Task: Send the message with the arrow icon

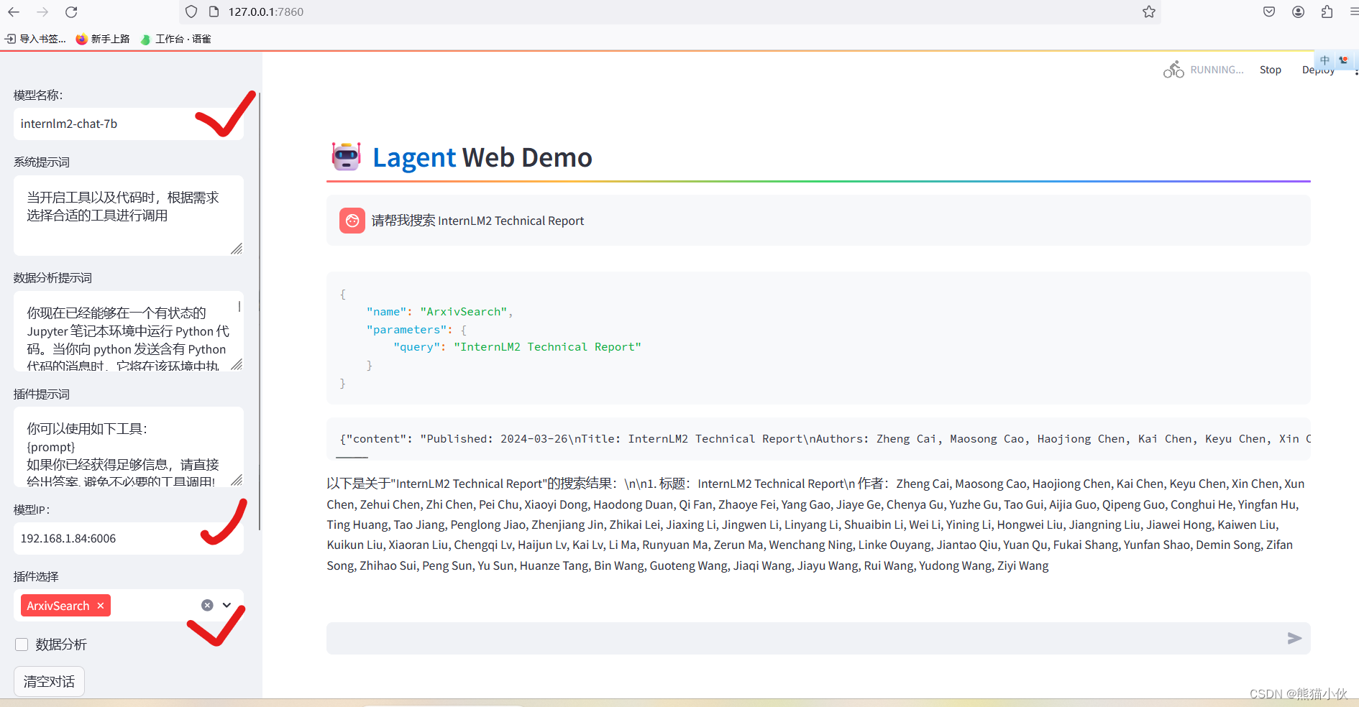Action: [x=1294, y=638]
